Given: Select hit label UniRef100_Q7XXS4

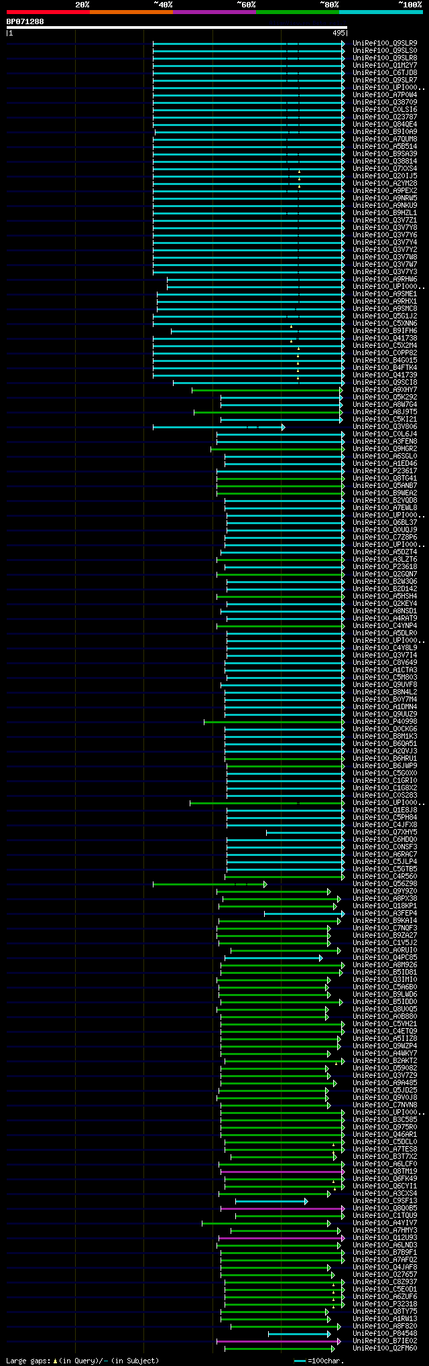Looking at the screenshot, I should pos(385,169).
